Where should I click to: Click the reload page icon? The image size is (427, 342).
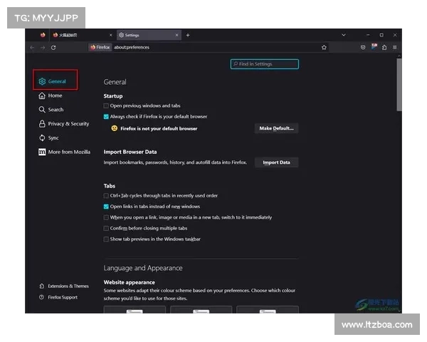pos(53,48)
